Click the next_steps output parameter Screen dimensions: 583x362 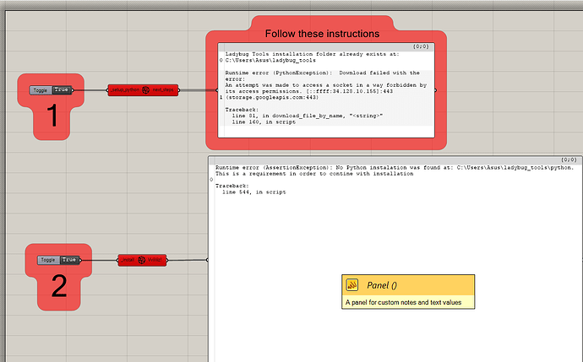(x=163, y=89)
